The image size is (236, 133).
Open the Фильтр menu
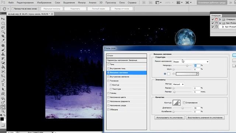tap(82, 3)
